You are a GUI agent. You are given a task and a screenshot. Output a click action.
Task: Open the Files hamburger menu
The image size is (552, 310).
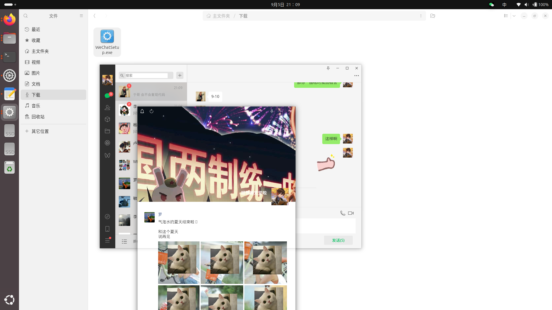(81, 16)
